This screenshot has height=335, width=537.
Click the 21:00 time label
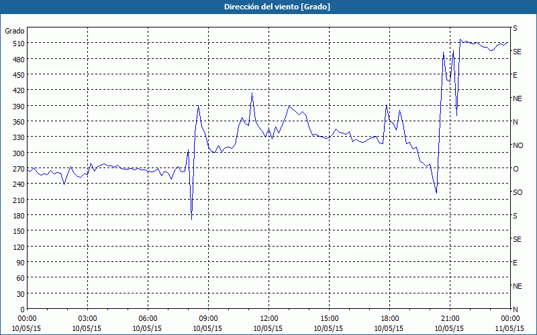[x=449, y=319]
